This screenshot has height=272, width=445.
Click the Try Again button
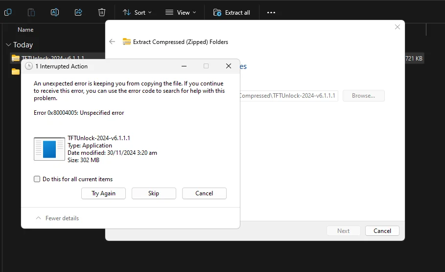coord(103,193)
